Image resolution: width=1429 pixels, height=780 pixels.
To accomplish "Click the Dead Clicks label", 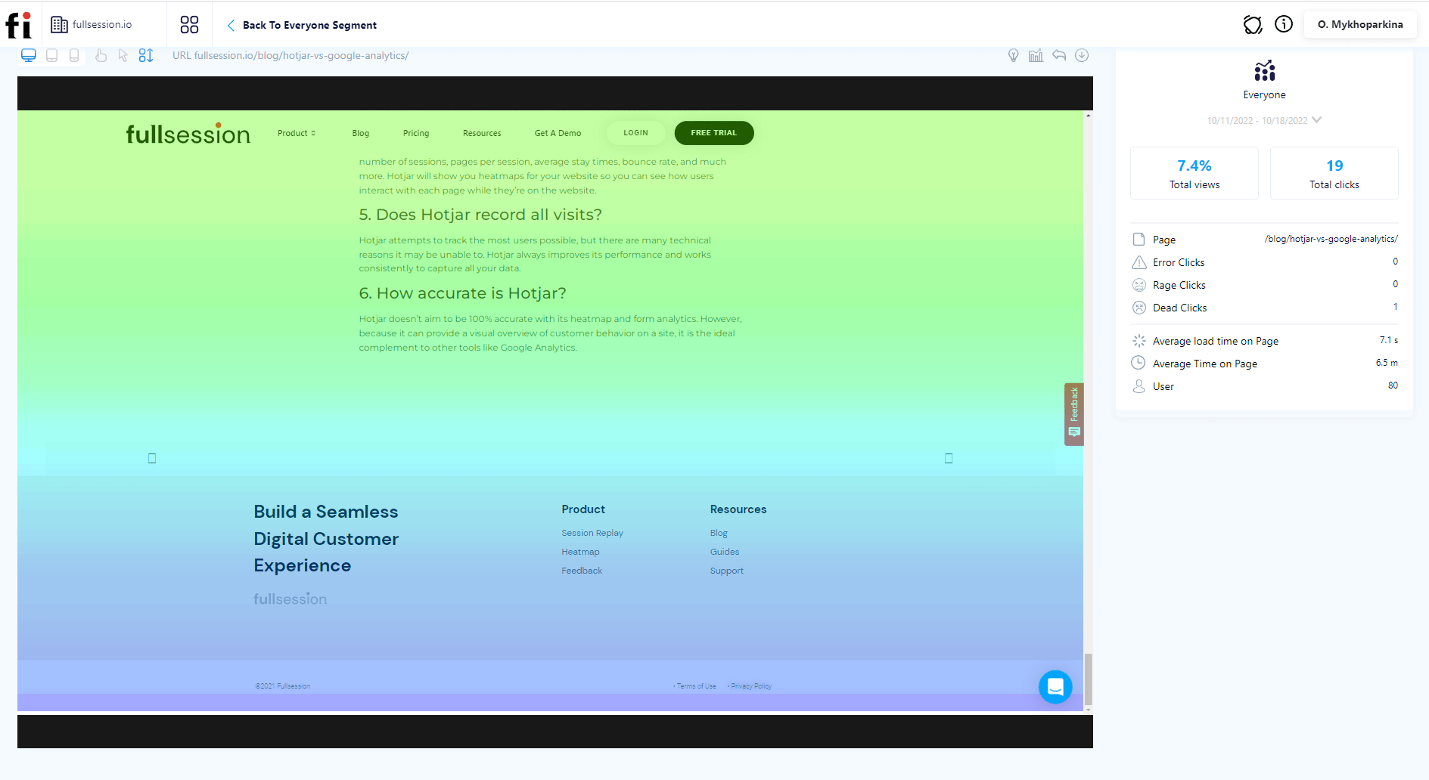I will click(x=1179, y=308).
